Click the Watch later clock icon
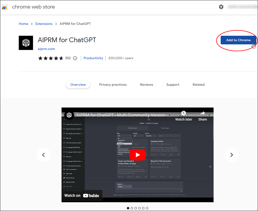 coord(184,113)
